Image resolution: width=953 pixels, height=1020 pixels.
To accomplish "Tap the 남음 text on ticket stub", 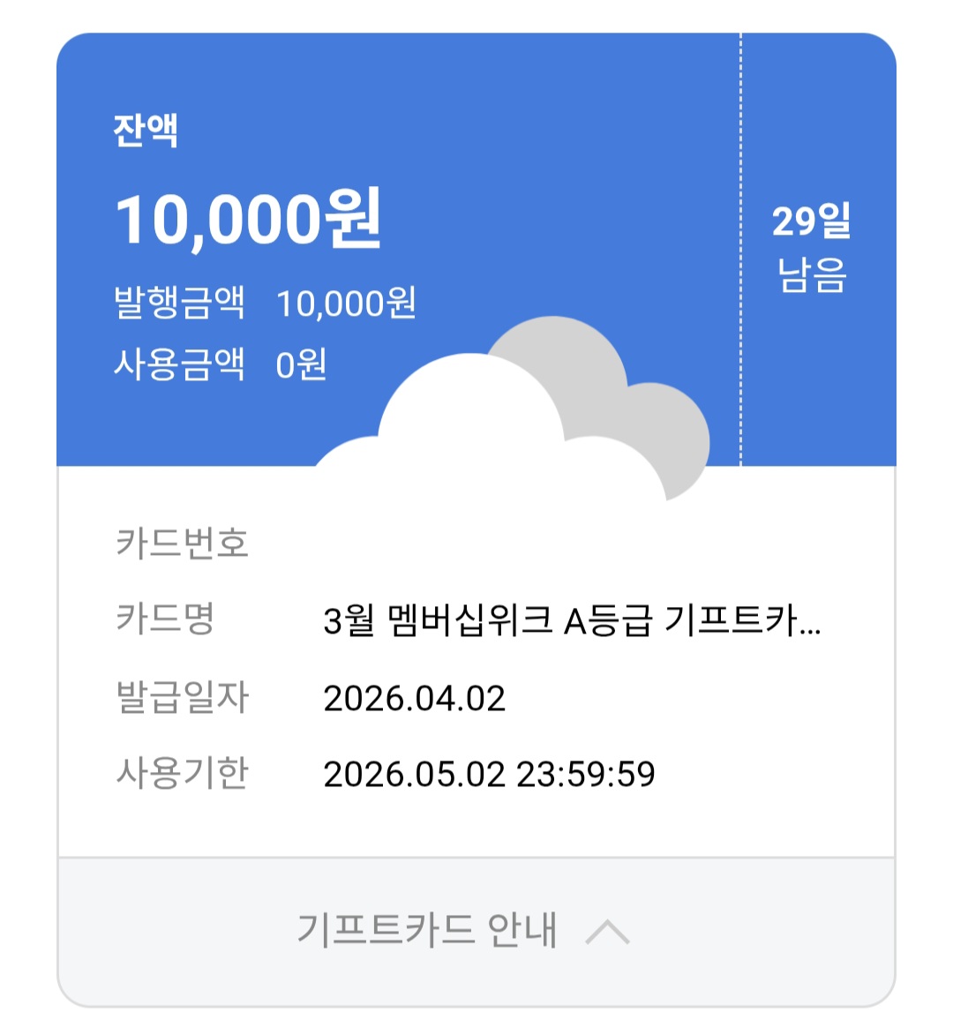I will [813, 274].
